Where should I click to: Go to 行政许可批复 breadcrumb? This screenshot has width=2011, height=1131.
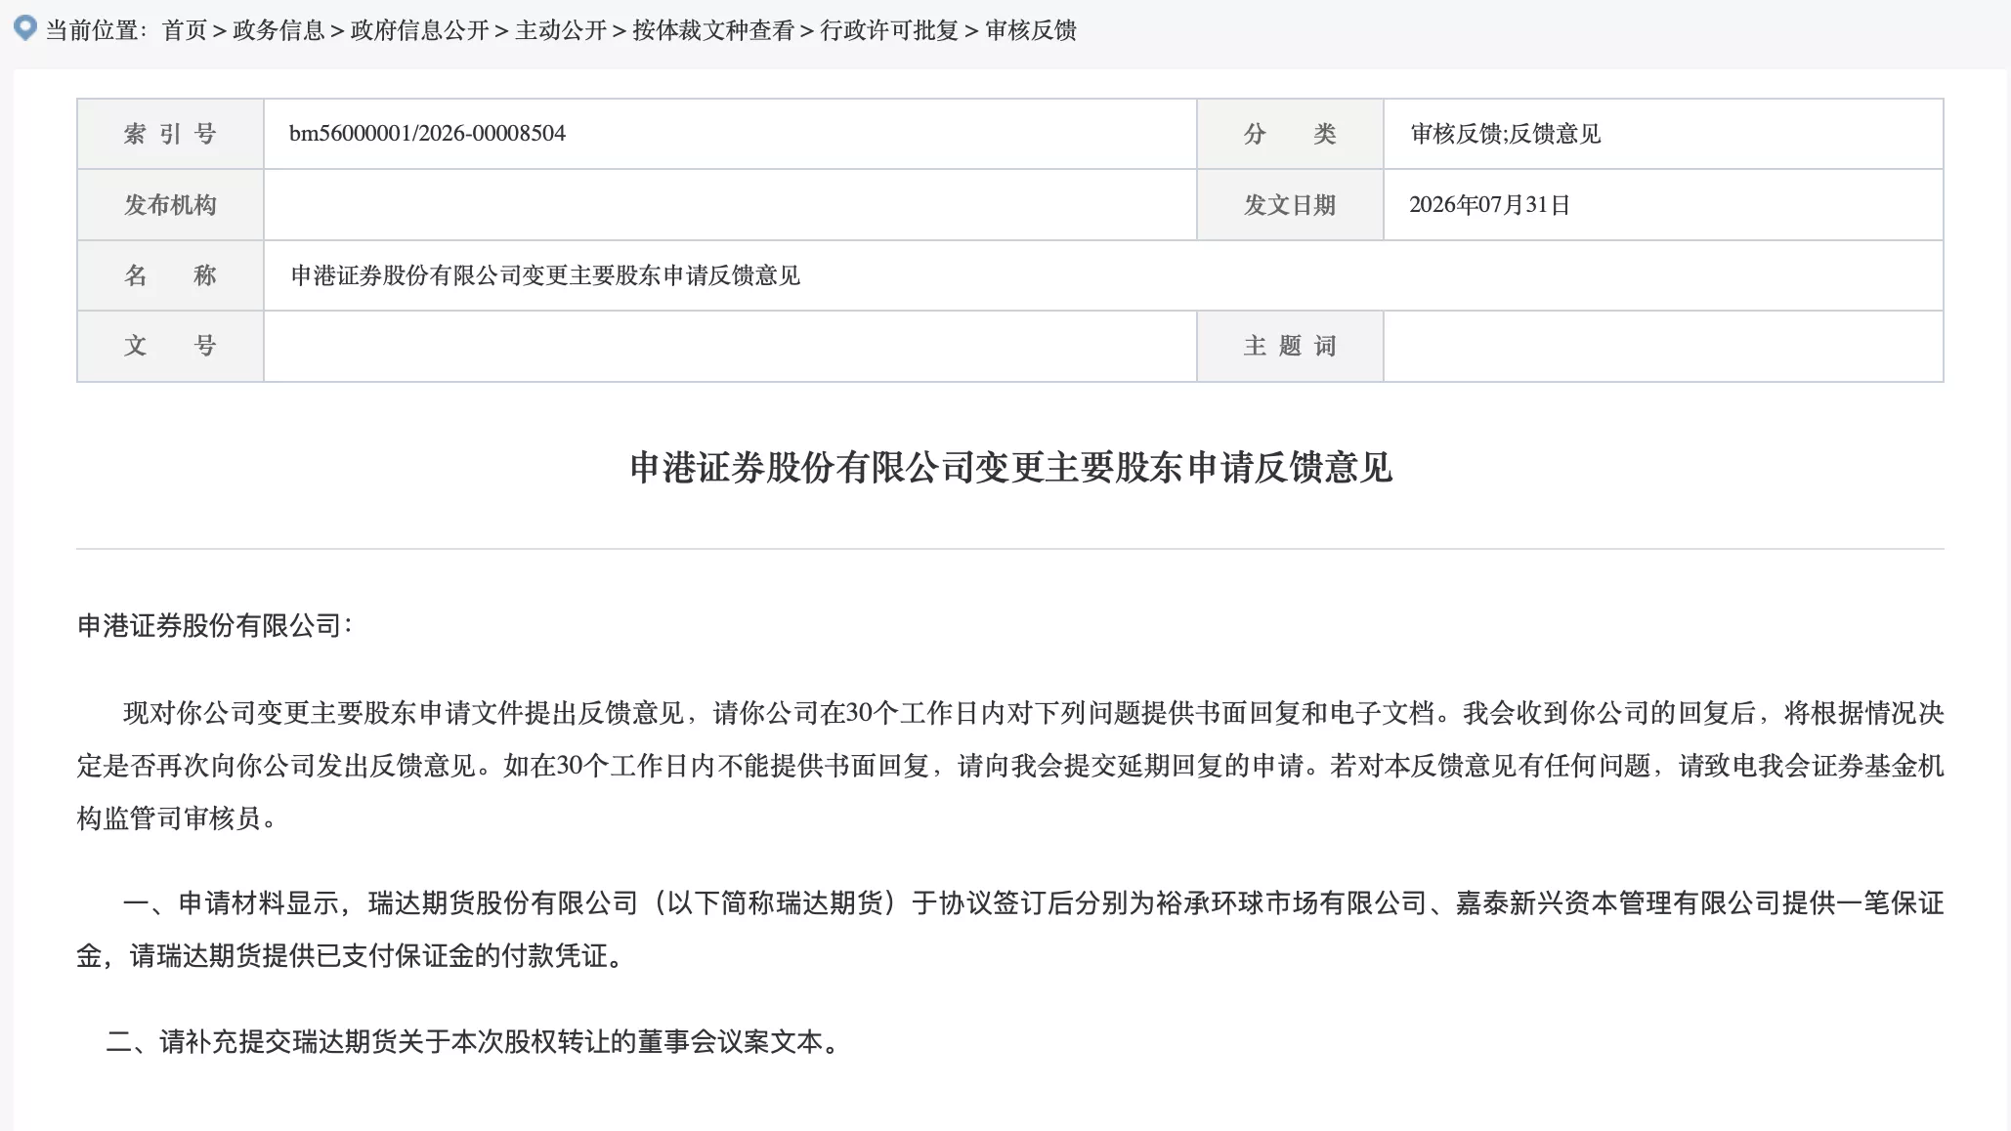889,30
